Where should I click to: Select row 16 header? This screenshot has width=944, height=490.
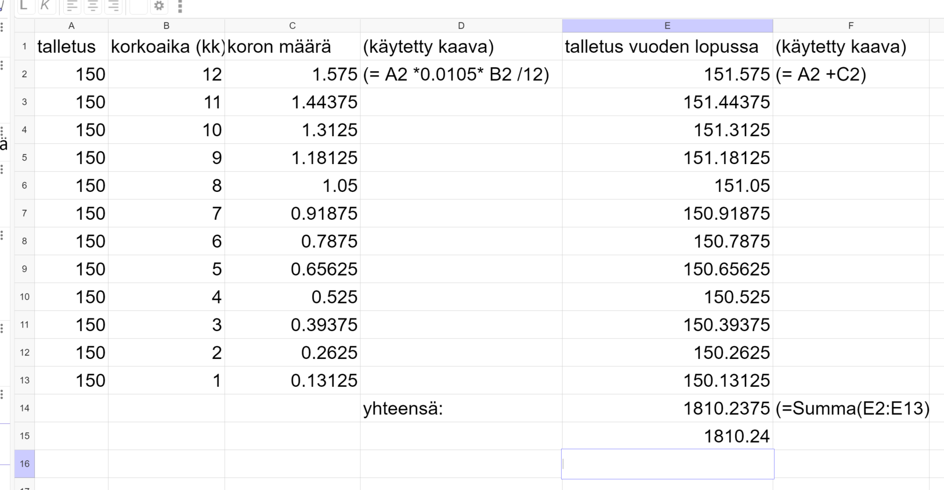tap(24, 464)
